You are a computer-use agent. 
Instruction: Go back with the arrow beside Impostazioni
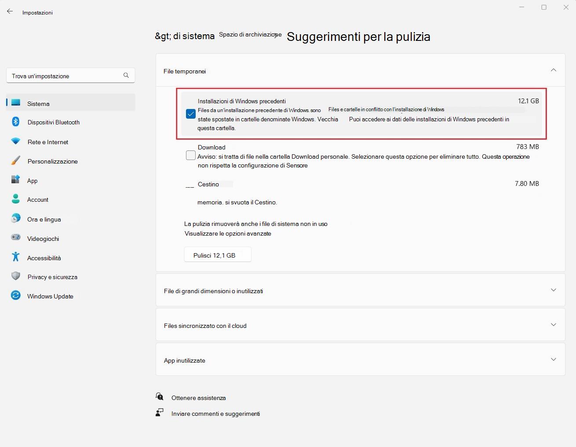10,12
